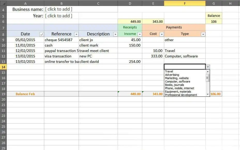Select Advertising from the open Type list
Viewport: 240px width, 150px height.
pyautogui.click(x=172, y=75)
